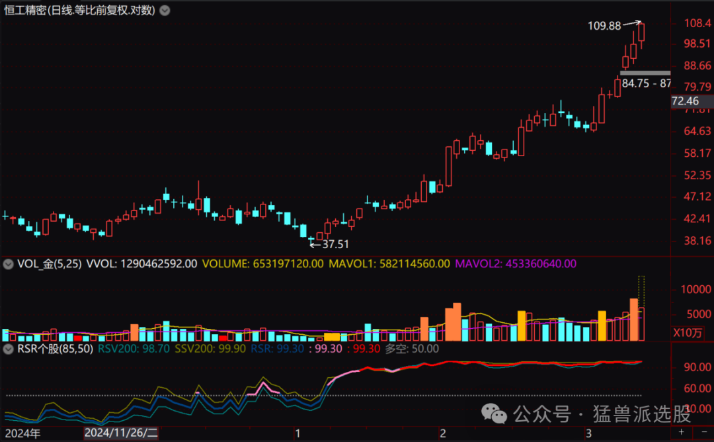Click the 2024年 label on time axis
This screenshot has width=714, height=442.
pos(22,433)
